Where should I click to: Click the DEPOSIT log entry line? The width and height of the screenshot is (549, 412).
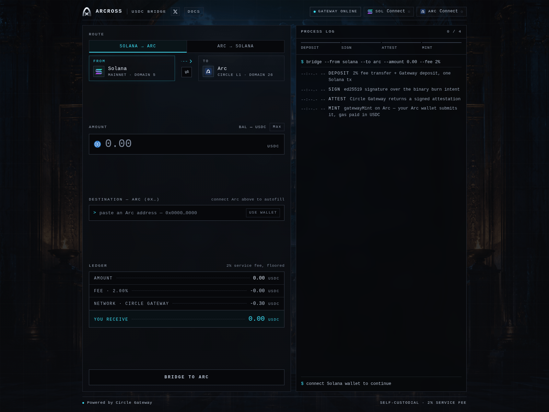[381, 77]
